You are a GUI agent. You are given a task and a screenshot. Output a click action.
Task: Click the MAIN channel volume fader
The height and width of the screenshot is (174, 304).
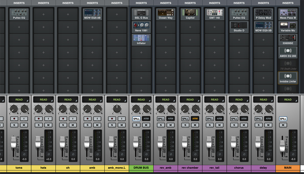(x=282, y=146)
